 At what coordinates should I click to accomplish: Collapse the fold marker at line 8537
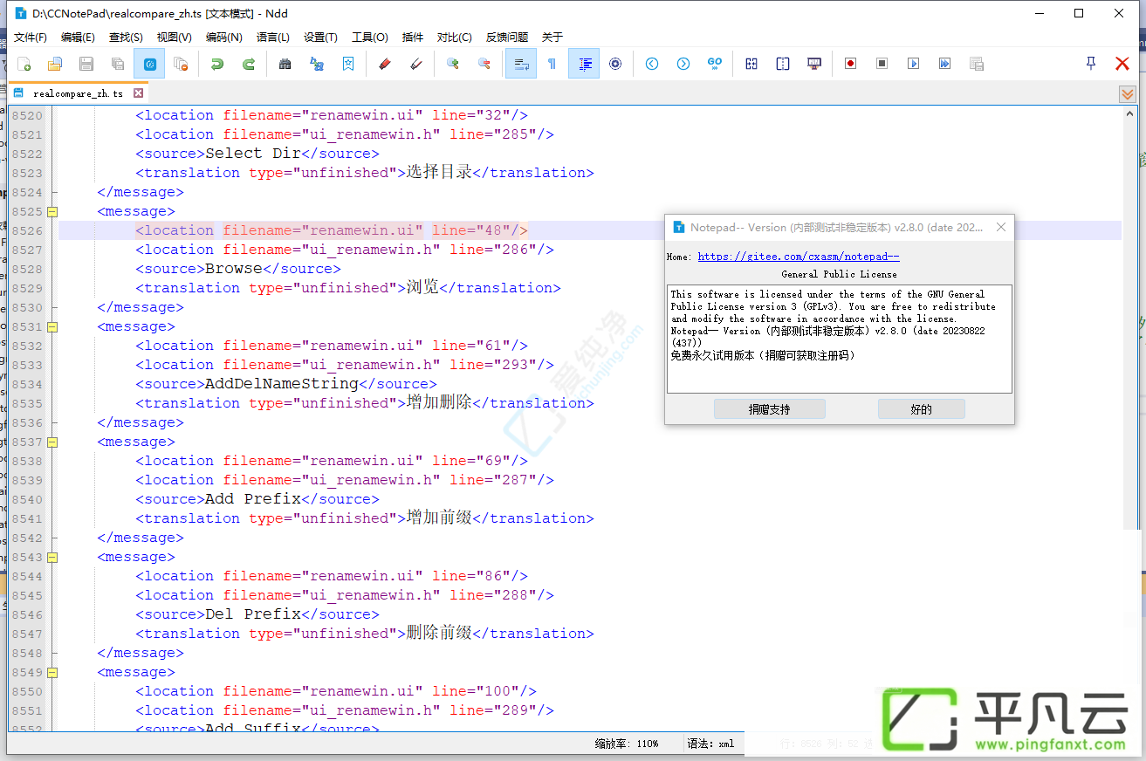click(x=52, y=442)
